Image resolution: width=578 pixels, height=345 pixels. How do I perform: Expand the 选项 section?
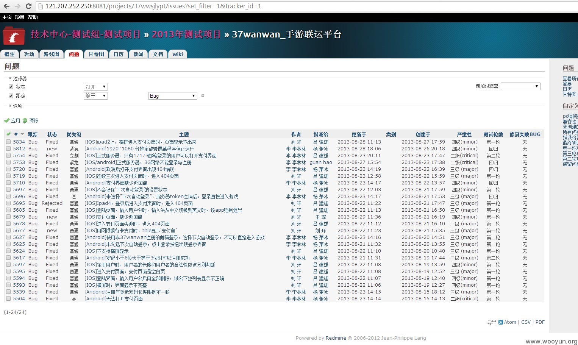16,106
